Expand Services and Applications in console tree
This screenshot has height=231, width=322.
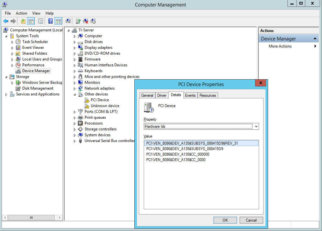(6, 94)
